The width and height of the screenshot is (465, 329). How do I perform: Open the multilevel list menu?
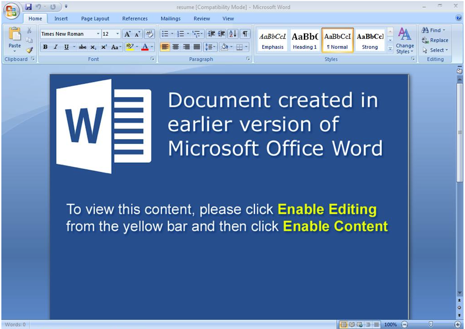click(x=197, y=34)
